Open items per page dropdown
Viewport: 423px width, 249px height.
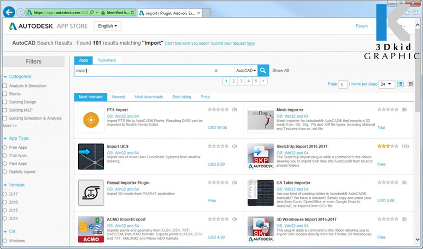tap(387, 84)
